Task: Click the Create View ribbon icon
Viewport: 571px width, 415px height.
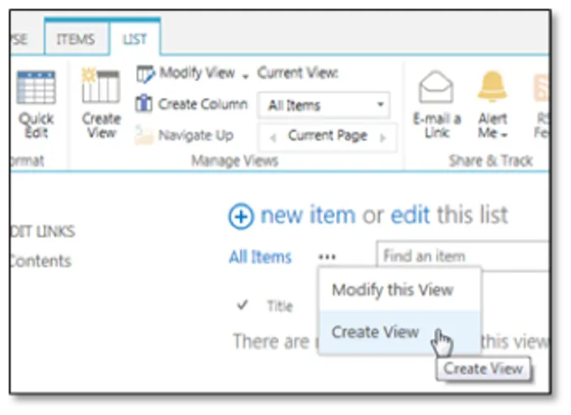Action: pos(101,87)
